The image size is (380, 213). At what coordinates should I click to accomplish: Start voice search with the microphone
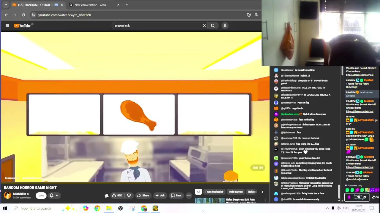[x=225, y=26]
